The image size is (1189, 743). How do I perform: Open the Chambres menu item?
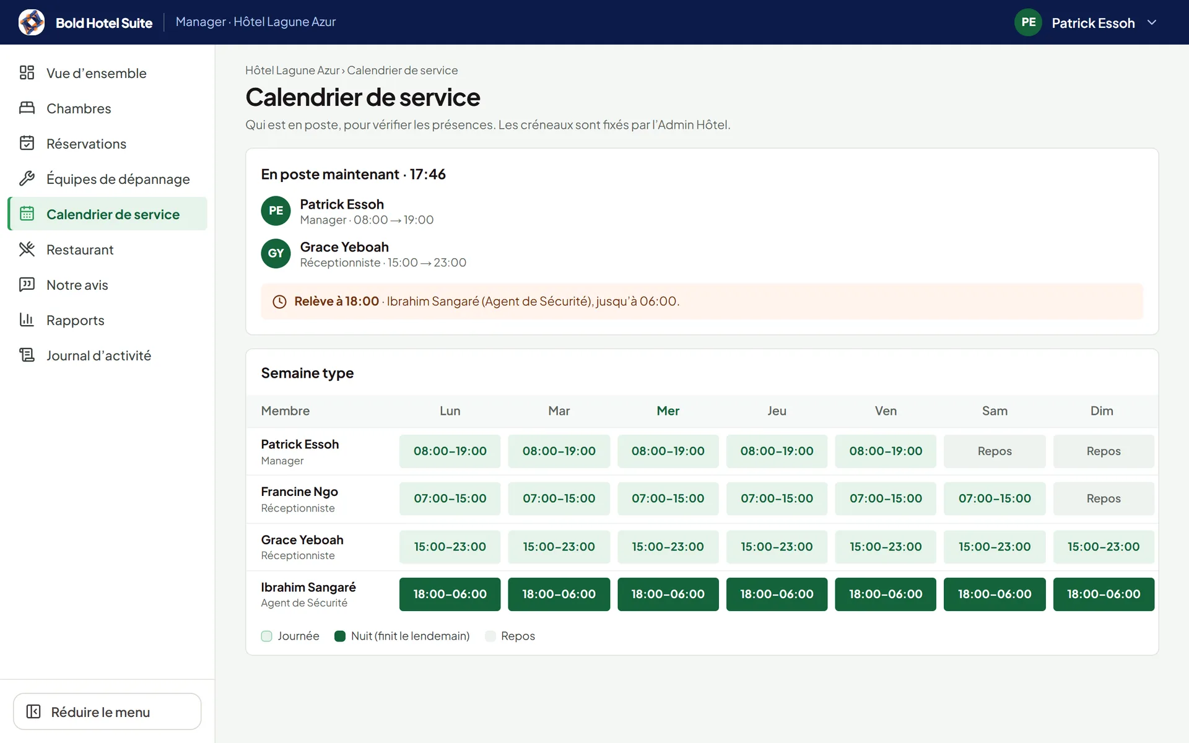(x=108, y=108)
